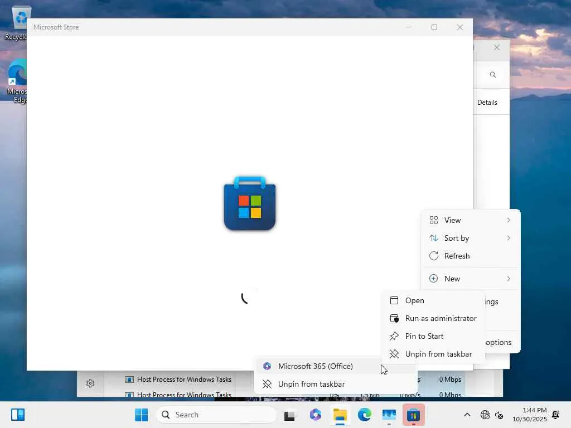Click Refresh in desktop context menu
571x428 pixels.
[x=471, y=256]
